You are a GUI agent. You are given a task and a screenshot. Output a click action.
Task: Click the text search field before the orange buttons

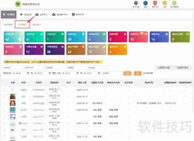[x=112, y=73]
